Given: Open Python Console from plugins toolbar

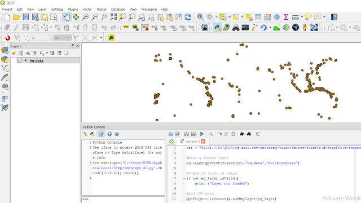Looking at the screenshot, I should 217,28.
